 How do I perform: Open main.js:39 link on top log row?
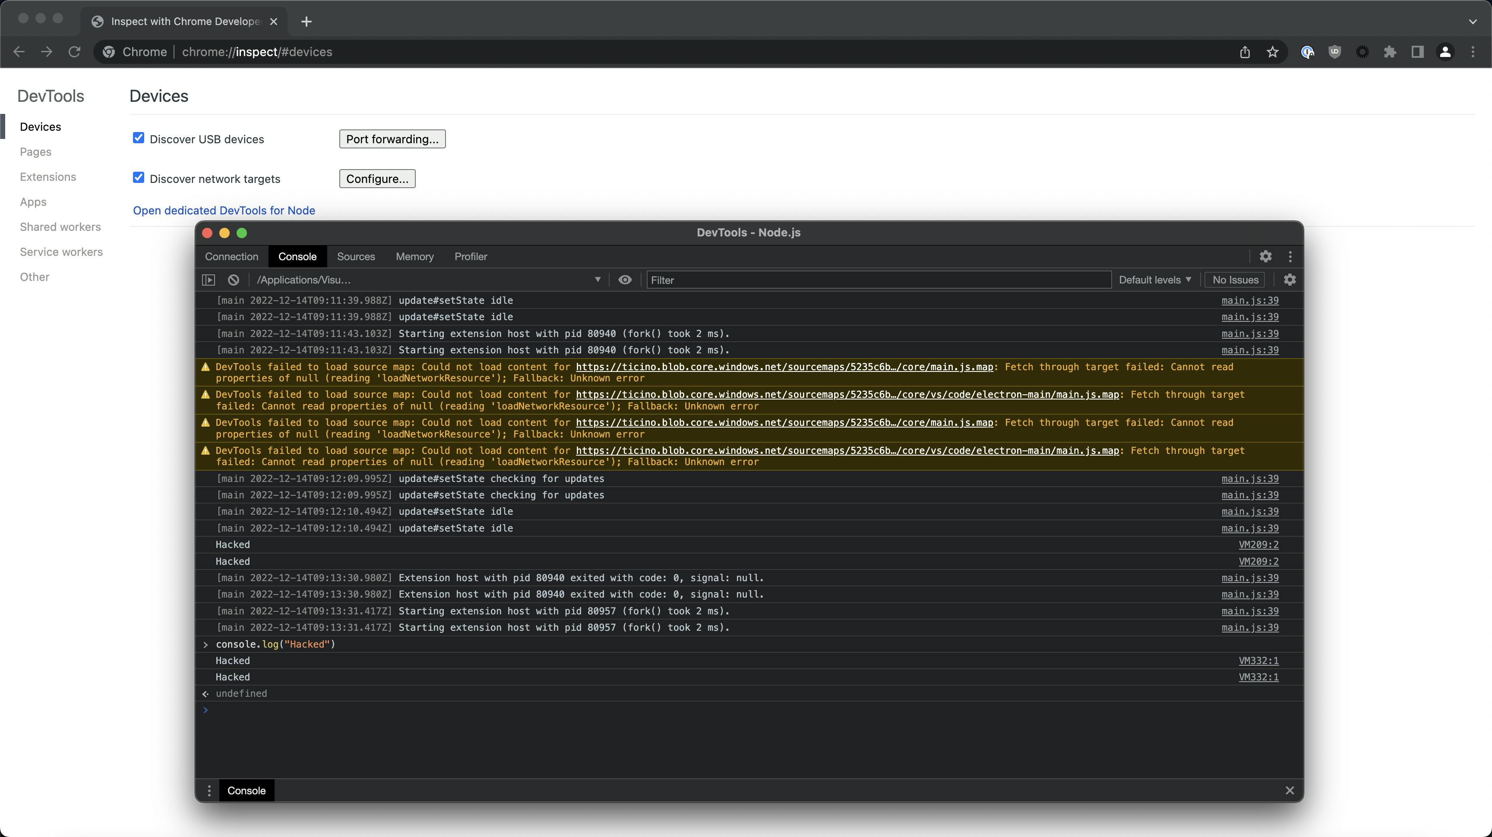tap(1250, 300)
